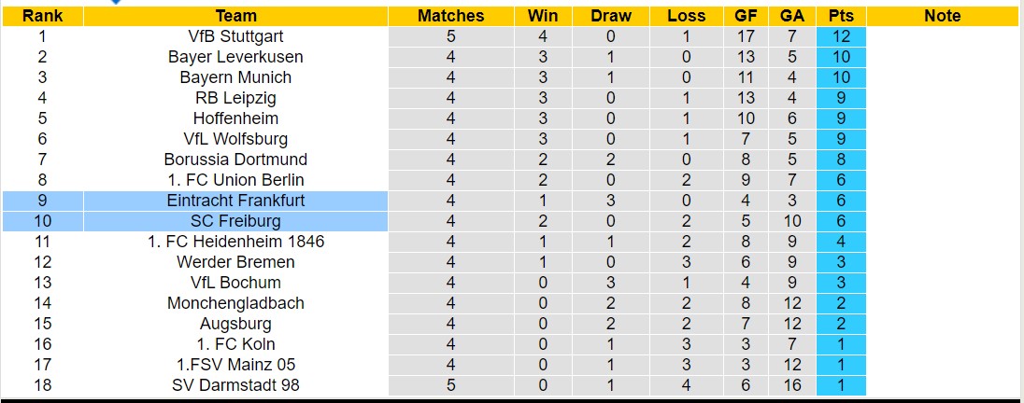Select Bayer Leverkusen in the table
The height and width of the screenshot is (403, 1024).
point(235,57)
